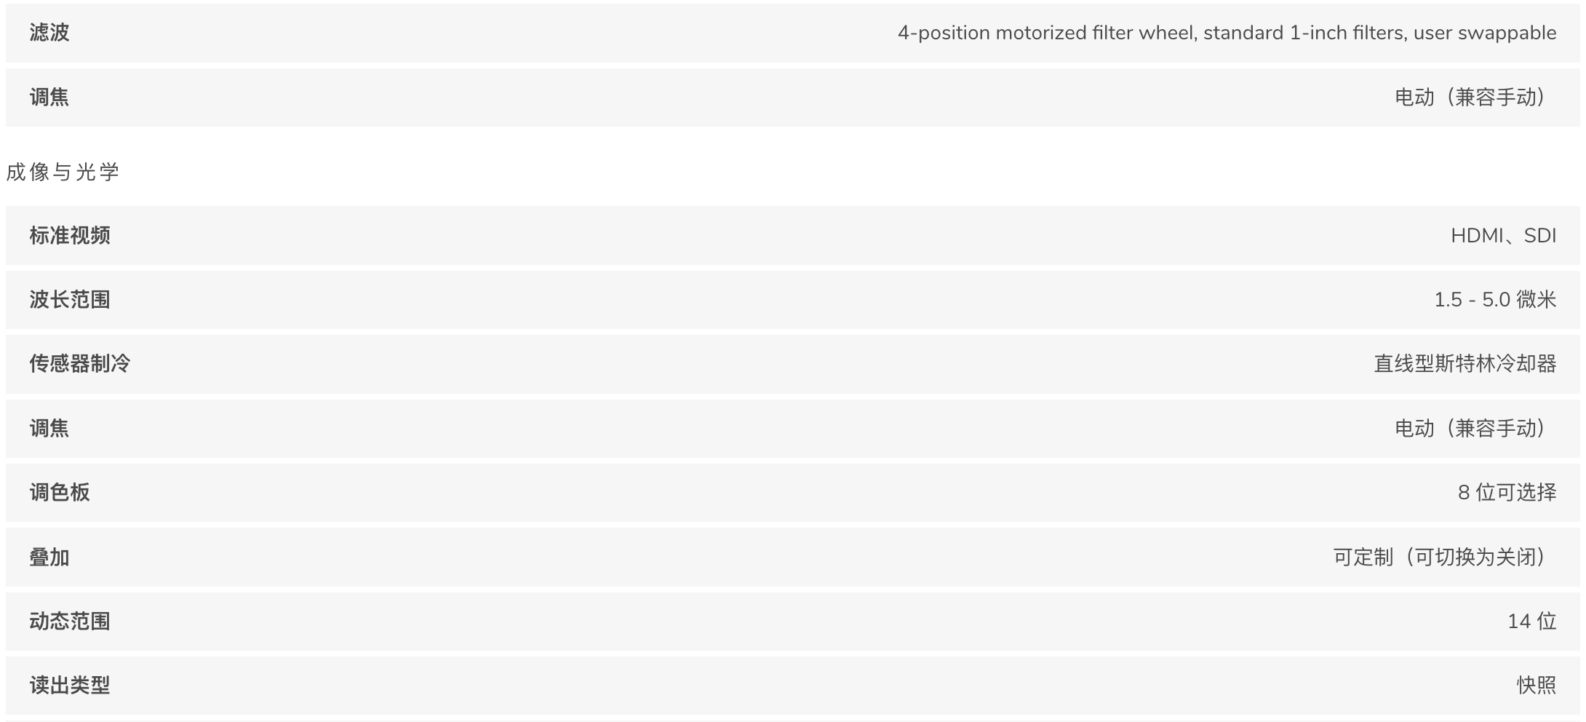The image size is (1586, 722).
Task: Select the 14 位 value
Action: point(1531,621)
